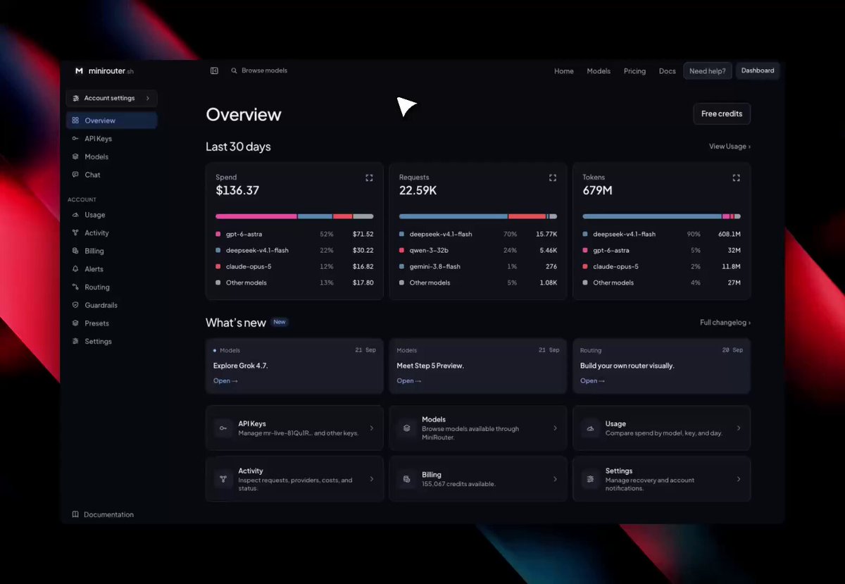The height and width of the screenshot is (584, 845).
Task: Click the gemini-3.8-flash requests row
Action: click(x=478, y=266)
